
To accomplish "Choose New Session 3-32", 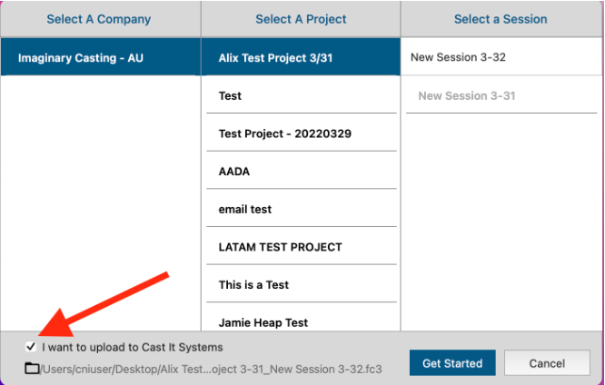I will [x=458, y=57].
